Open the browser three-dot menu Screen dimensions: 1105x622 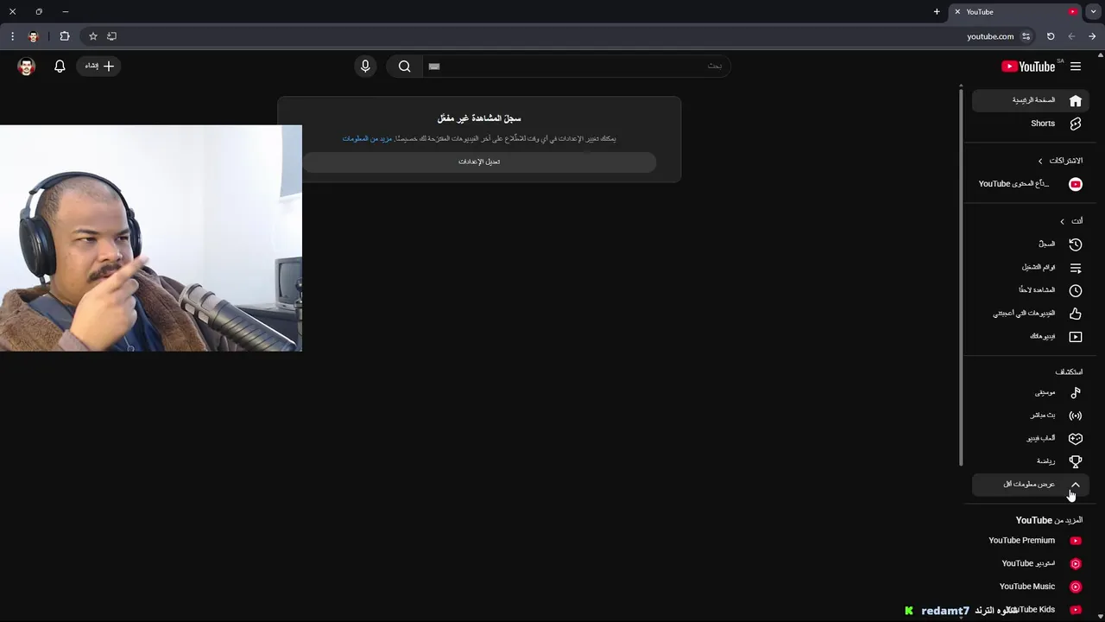click(12, 36)
